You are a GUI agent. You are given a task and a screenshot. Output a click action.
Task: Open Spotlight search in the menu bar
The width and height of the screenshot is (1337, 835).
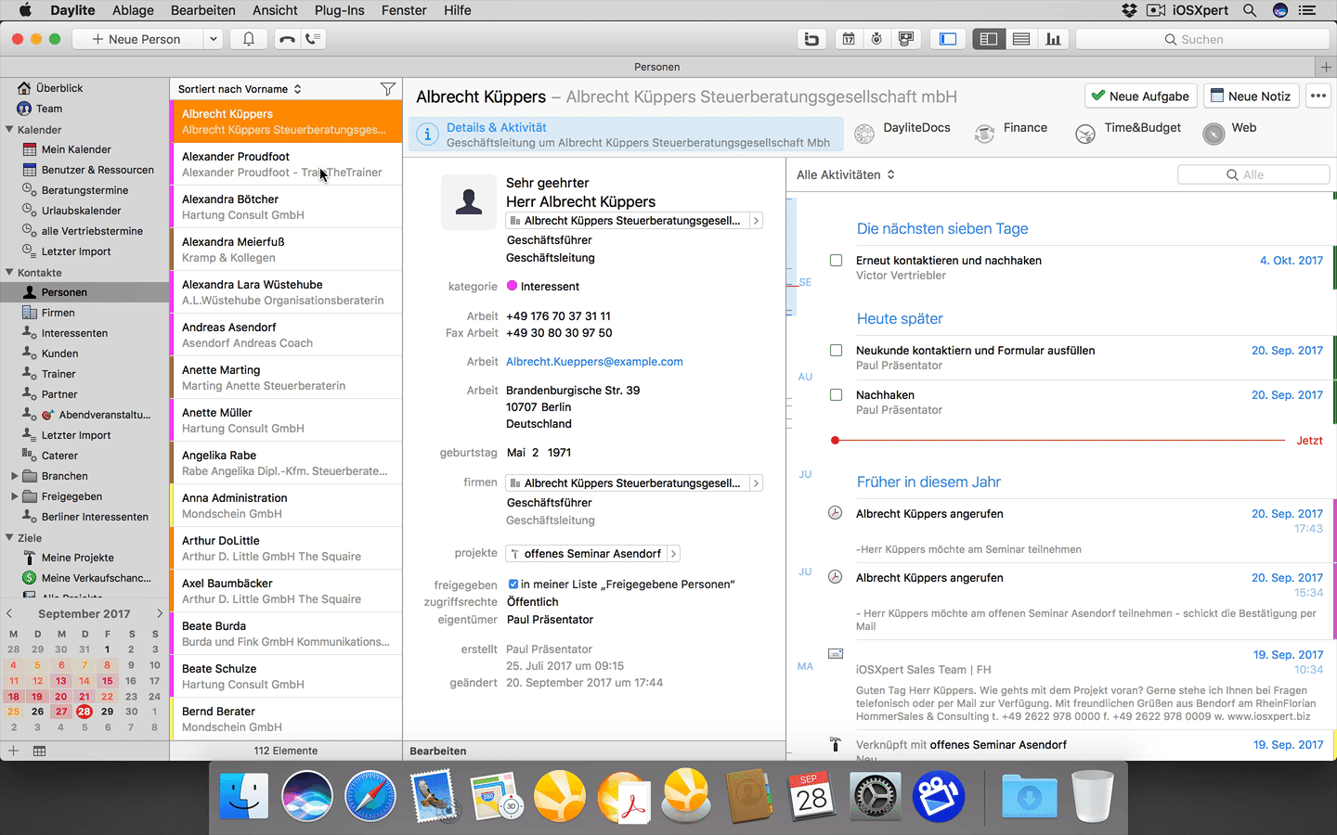1250,10
